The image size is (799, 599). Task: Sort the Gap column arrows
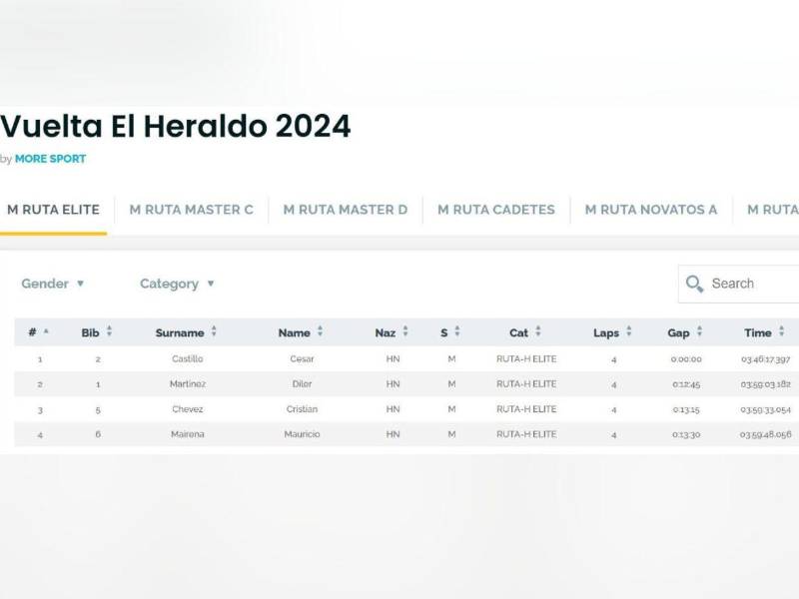tap(699, 332)
